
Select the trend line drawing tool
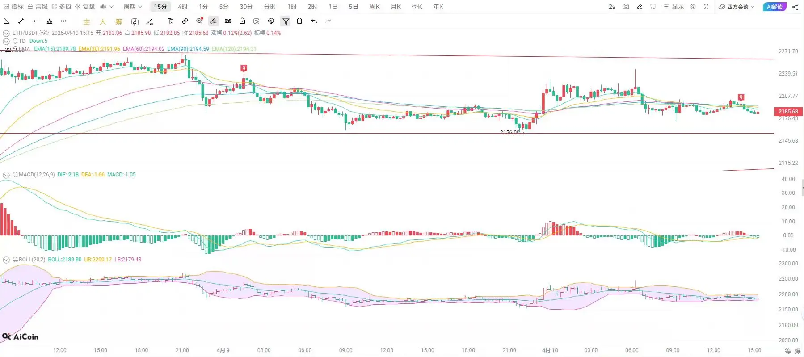(21, 21)
